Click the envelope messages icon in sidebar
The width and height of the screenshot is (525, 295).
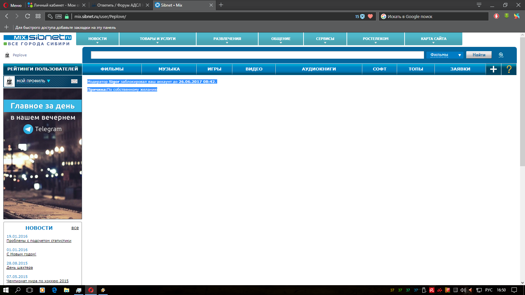click(x=74, y=81)
